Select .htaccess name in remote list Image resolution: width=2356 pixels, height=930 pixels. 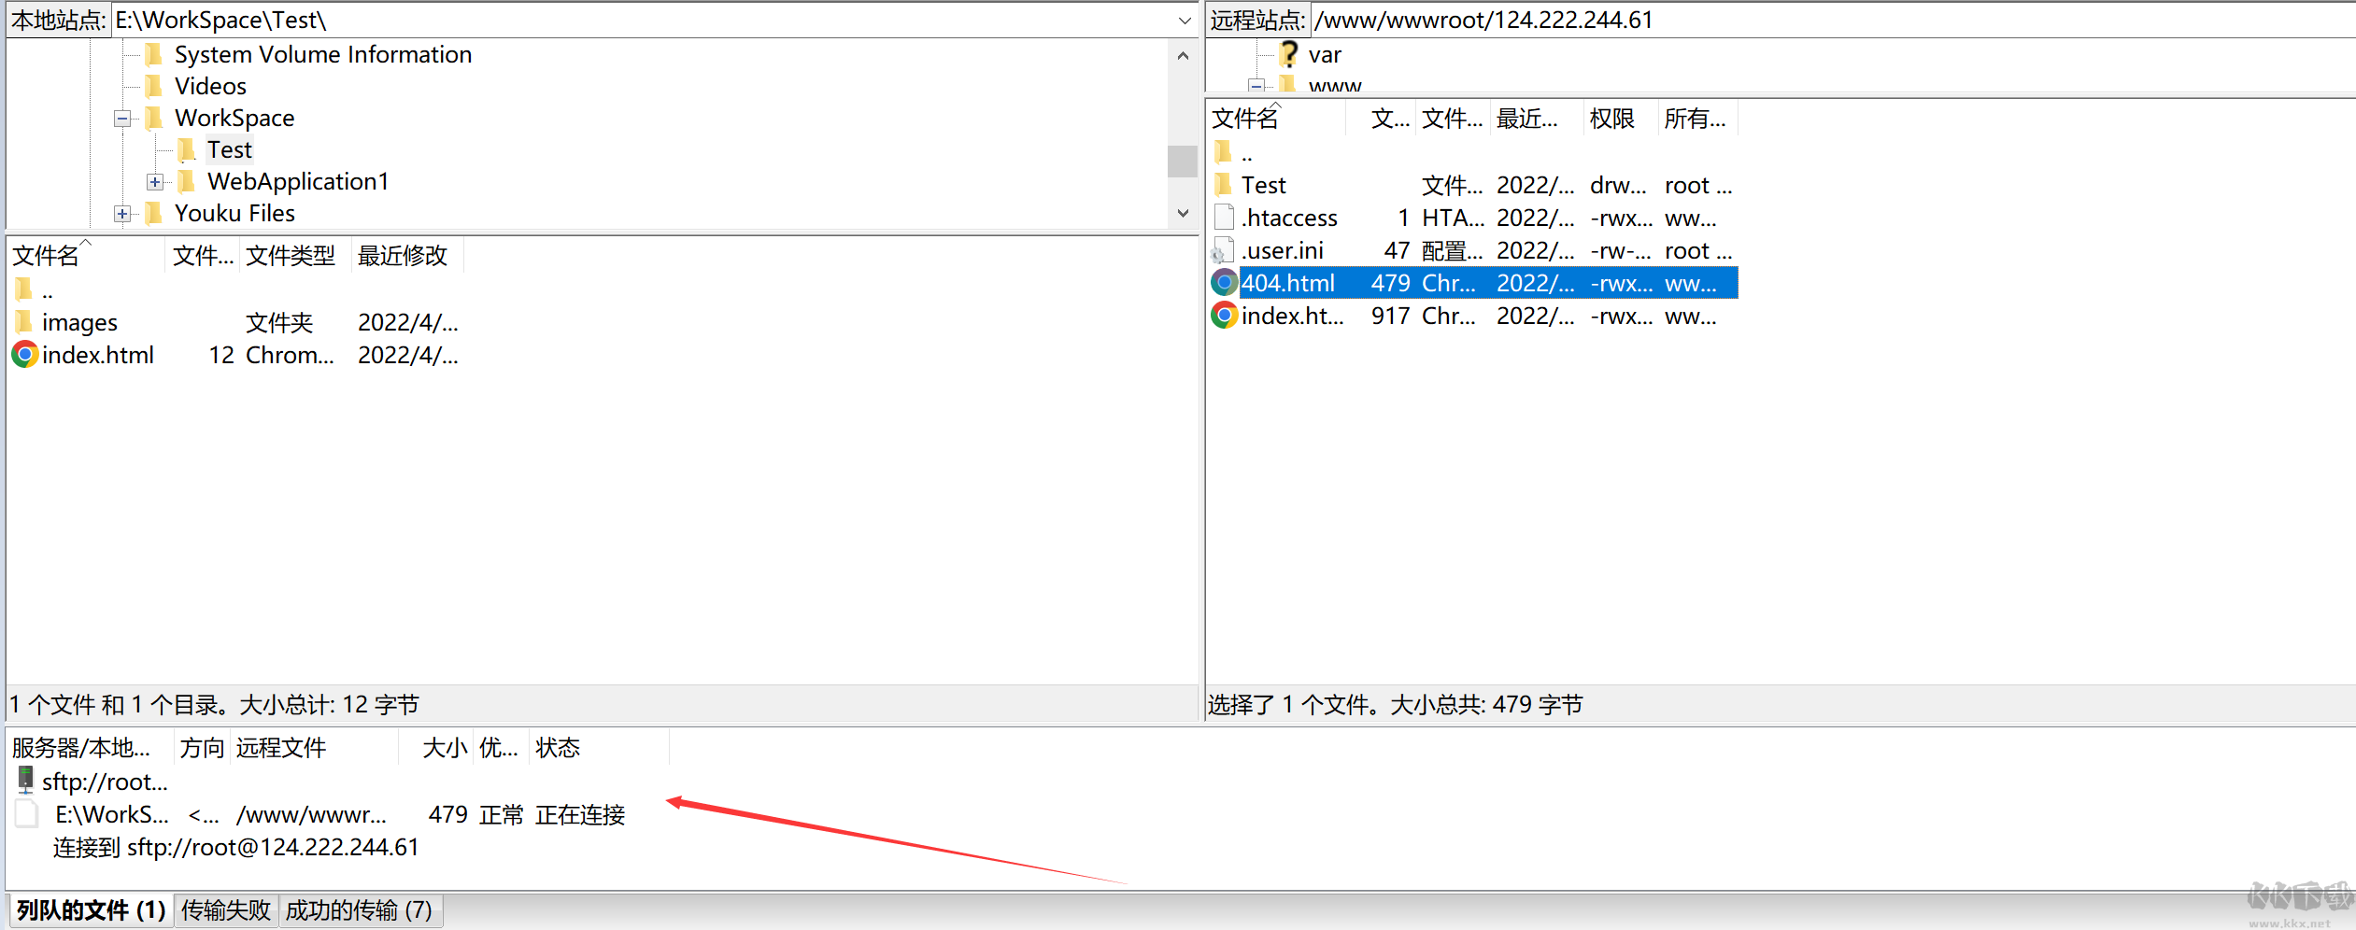[1289, 218]
